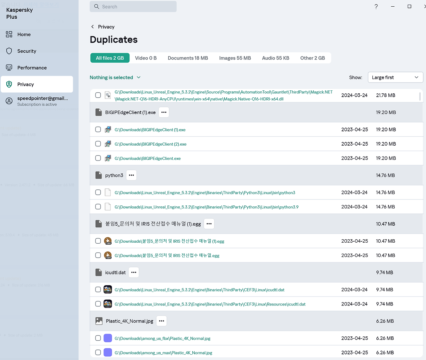This screenshot has width=426, height=360.
Task: Check the BIGIPEdgeClient (2).exe checkbox
Action: [98, 144]
